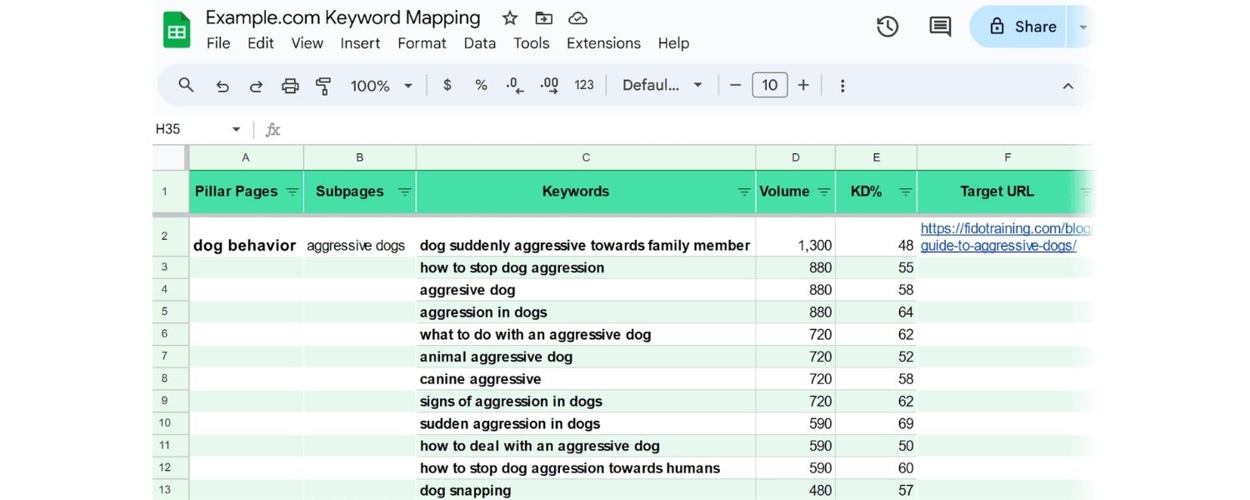Open version history
This screenshot has width=1250, height=500.
point(887,27)
